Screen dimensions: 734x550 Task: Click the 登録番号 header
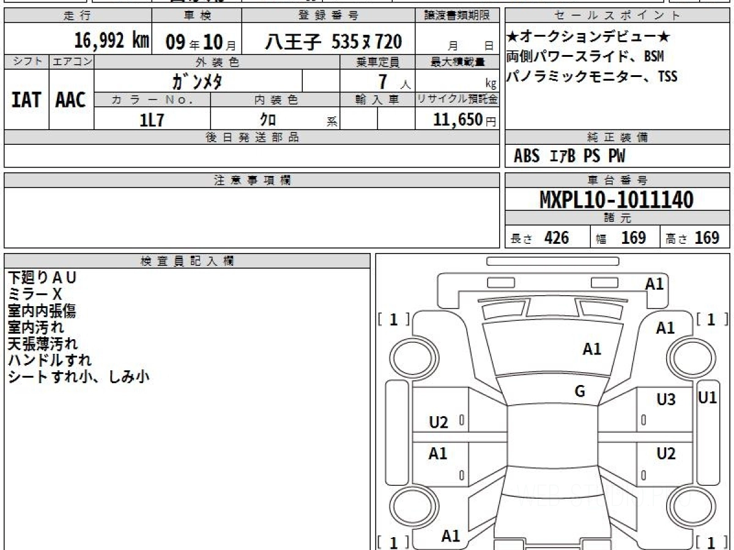tap(328, 16)
